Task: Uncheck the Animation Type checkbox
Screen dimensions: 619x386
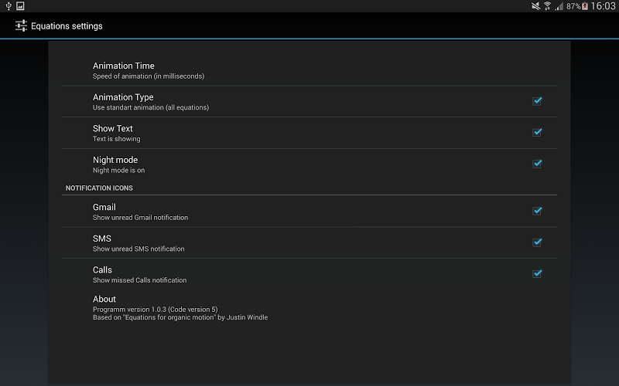Action: tap(537, 101)
